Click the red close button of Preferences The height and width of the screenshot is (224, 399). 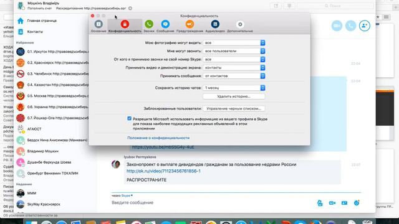click(x=93, y=16)
